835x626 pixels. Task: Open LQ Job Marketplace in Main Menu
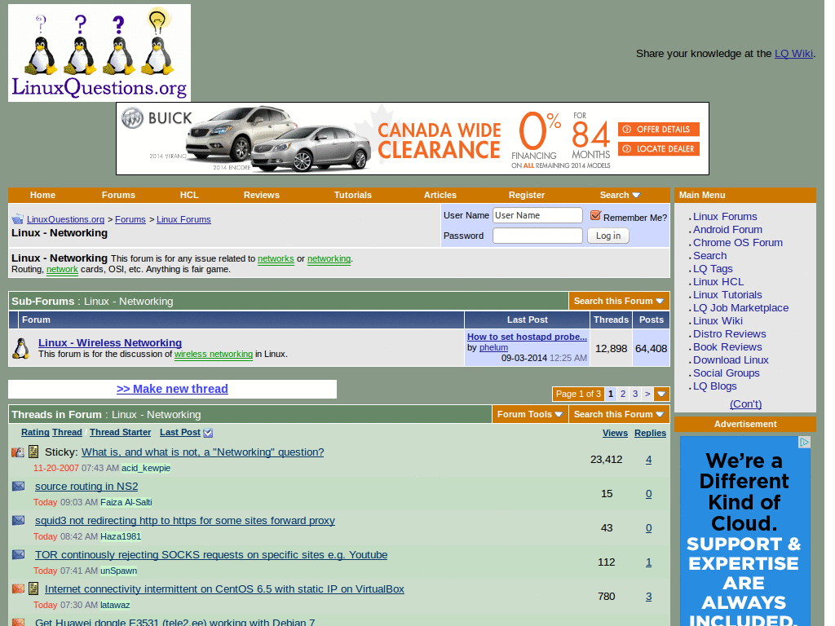click(x=740, y=307)
